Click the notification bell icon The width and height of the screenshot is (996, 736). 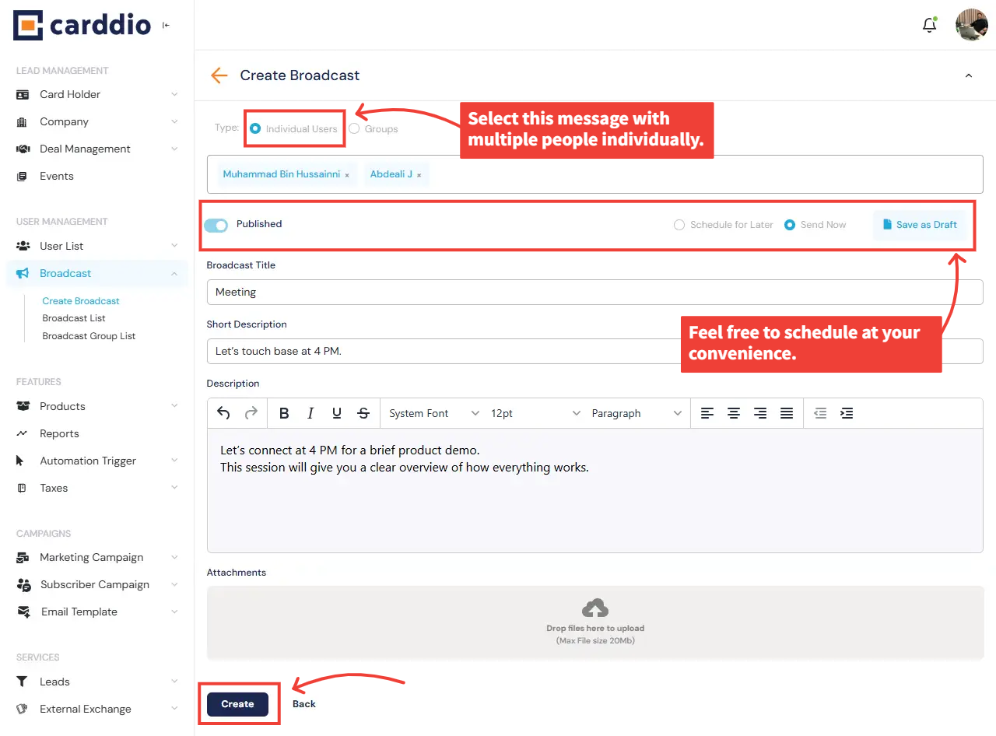[929, 25]
